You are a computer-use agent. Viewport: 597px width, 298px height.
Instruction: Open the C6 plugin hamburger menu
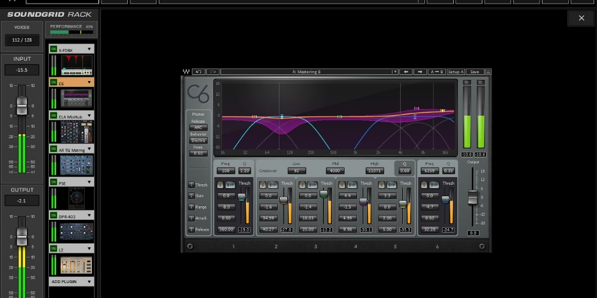pos(488,72)
